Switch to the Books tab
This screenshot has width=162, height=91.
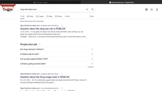(x=58, y=16)
